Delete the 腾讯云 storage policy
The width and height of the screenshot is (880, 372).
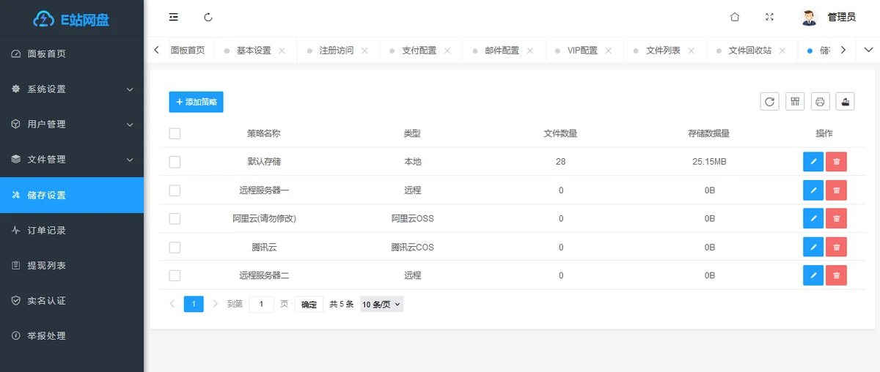pyautogui.click(x=836, y=248)
